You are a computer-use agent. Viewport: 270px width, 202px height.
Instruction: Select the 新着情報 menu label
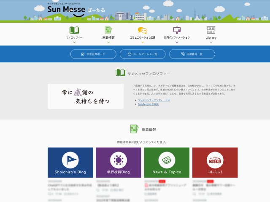coord(108,37)
